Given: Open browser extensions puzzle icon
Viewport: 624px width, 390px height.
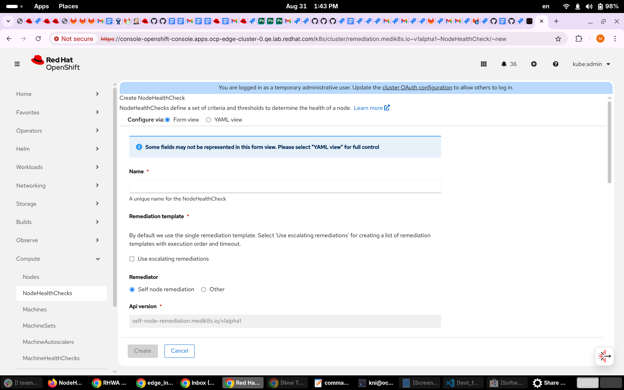Looking at the screenshot, I should (x=578, y=39).
